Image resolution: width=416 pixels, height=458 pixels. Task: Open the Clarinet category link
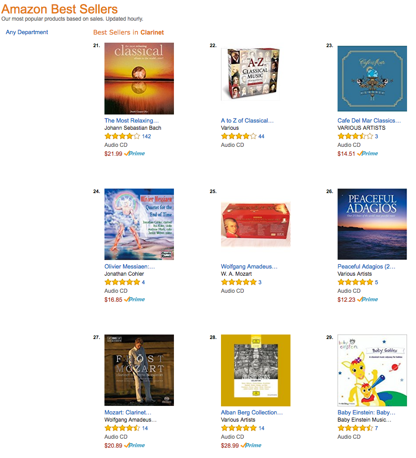(152, 32)
